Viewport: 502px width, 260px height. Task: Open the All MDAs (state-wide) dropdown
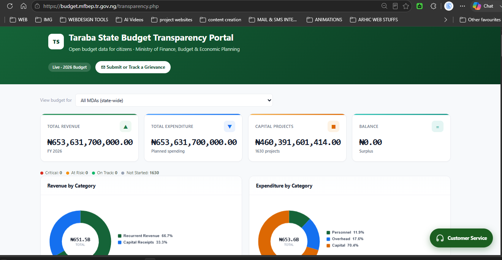(x=174, y=100)
